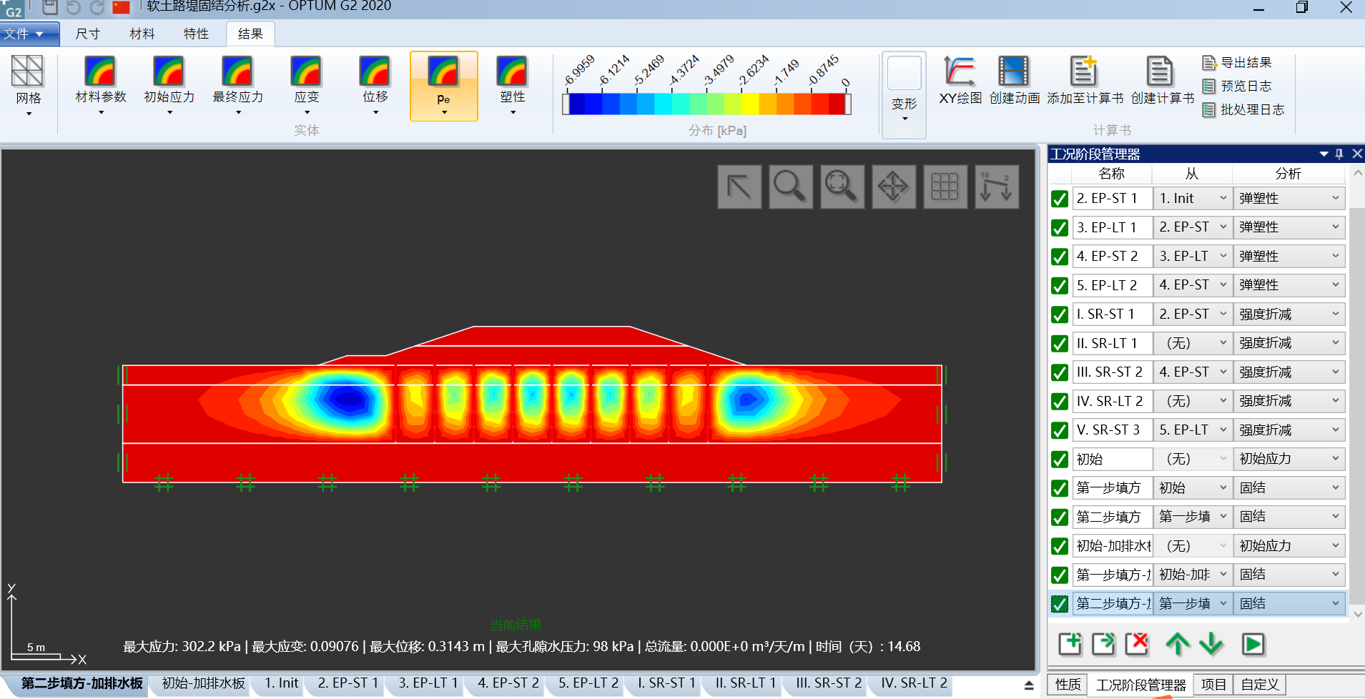Open the XY绘图 plot tool
Screen dimensions: 1365x699
[x=960, y=80]
